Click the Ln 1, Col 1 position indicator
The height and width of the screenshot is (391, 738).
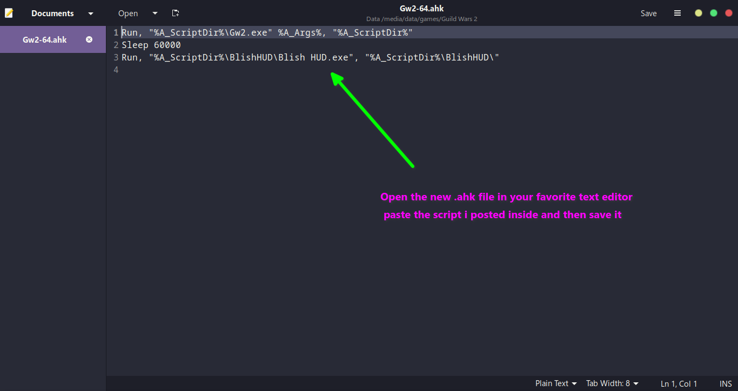[x=679, y=383]
